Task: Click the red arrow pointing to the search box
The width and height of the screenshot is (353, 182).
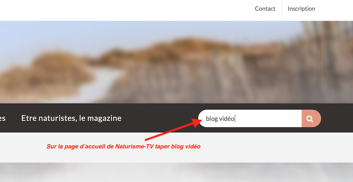Action: click(173, 130)
